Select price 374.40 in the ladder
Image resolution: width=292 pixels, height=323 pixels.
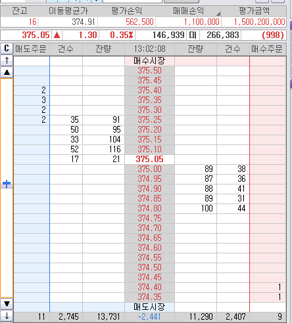click(x=149, y=287)
